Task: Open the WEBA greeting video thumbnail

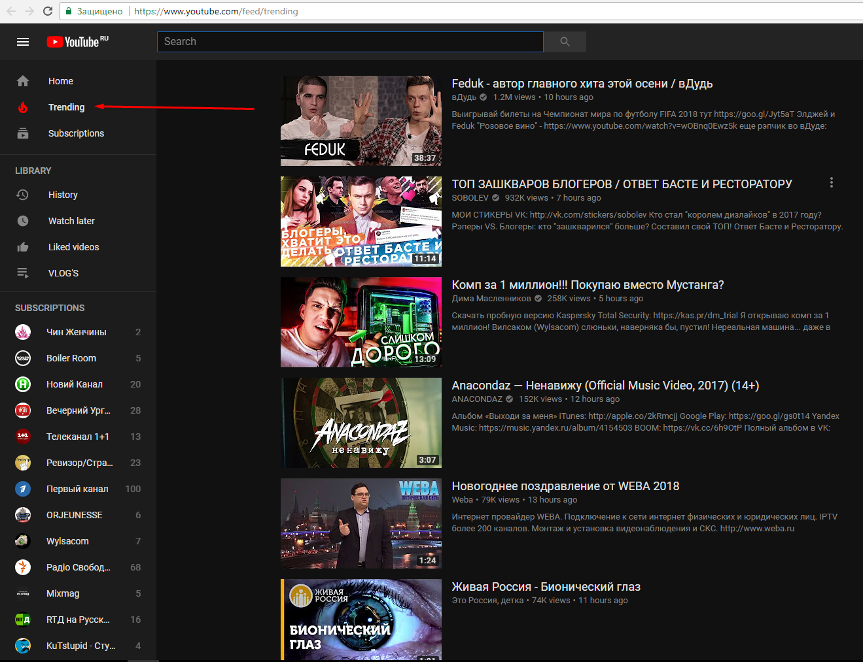Action: 361,523
